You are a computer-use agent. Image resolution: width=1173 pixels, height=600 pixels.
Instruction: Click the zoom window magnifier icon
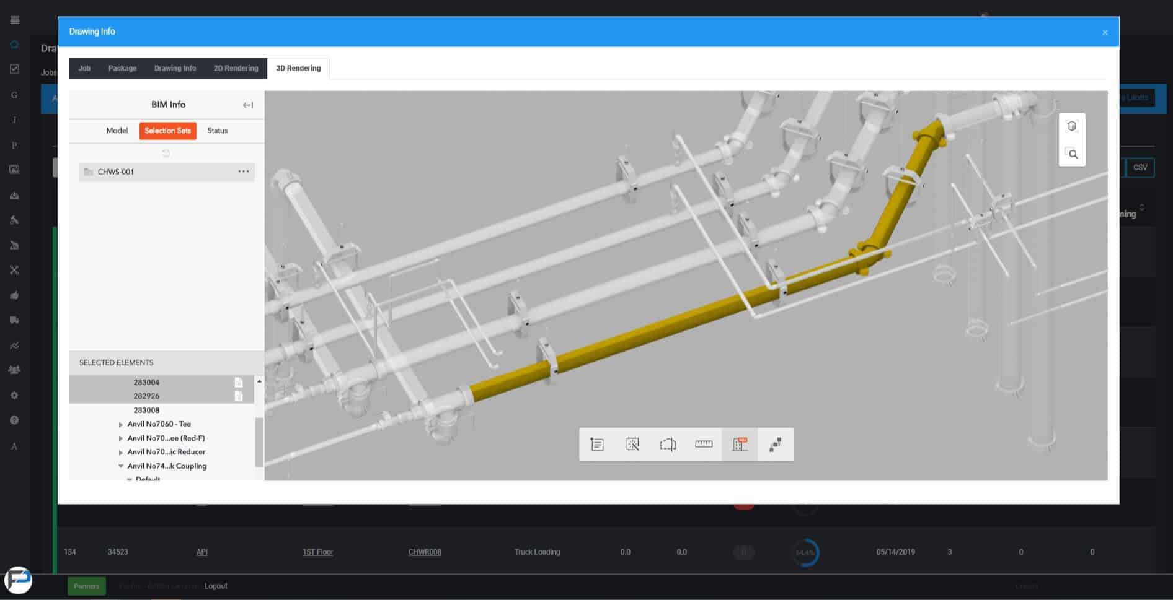coord(1071,154)
